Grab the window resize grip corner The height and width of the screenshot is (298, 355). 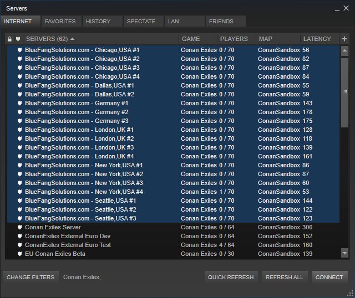click(350, 293)
